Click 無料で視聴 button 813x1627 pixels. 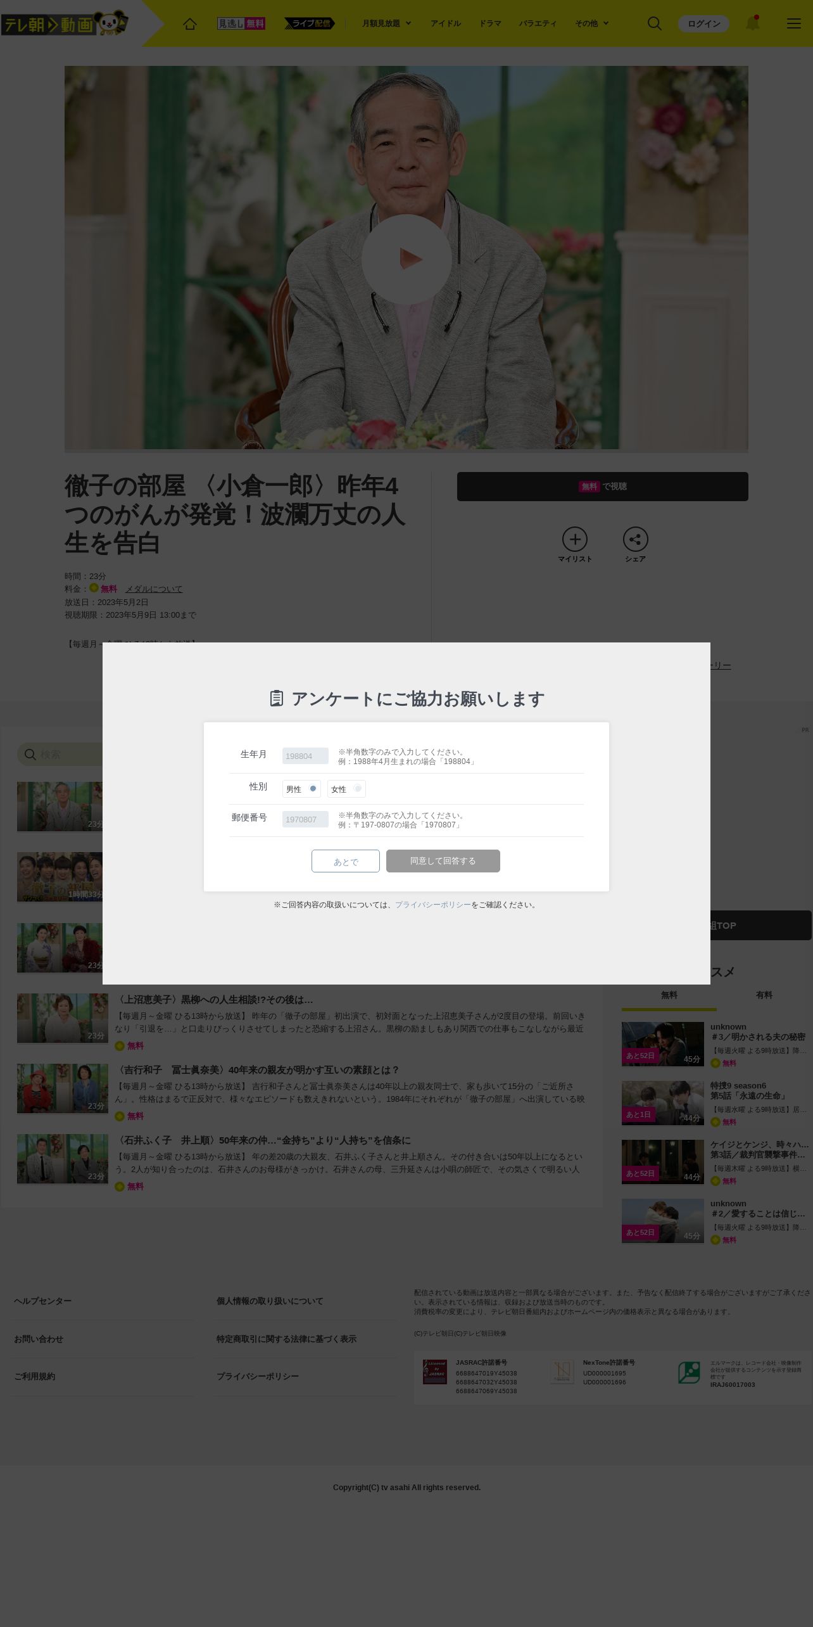click(603, 487)
